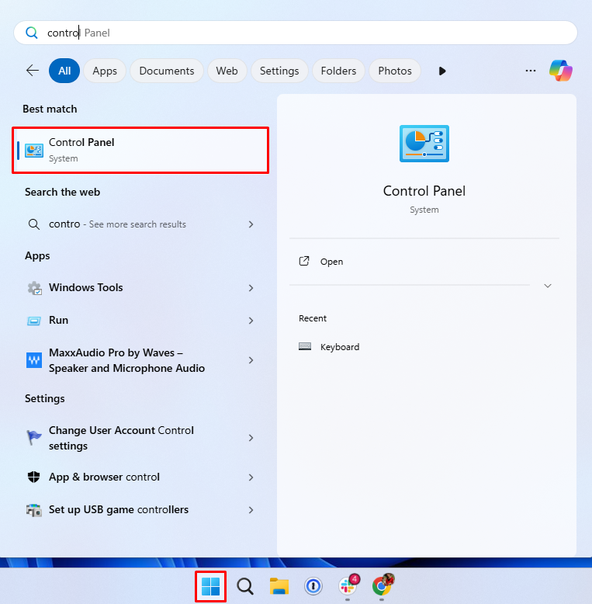Click the MaxxAudio Pro blue icon
The height and width of the screenshot is (604, 592).
[x=34, y=360]
